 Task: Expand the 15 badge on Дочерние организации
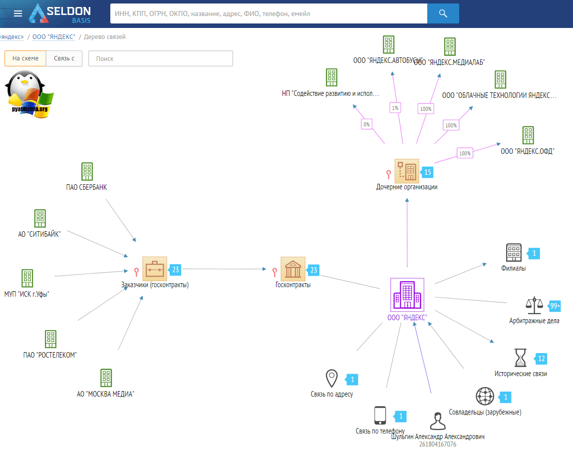[427, 172]
